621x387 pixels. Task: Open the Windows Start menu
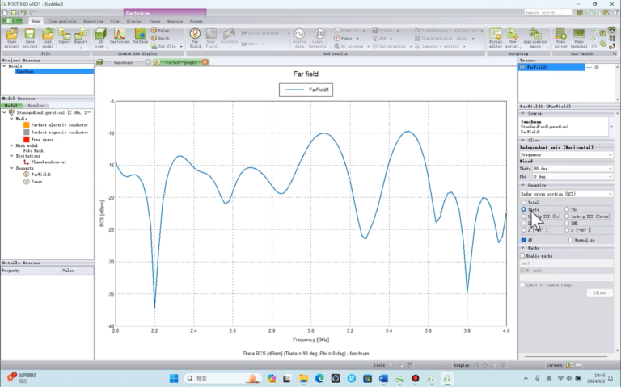(174, 379)
